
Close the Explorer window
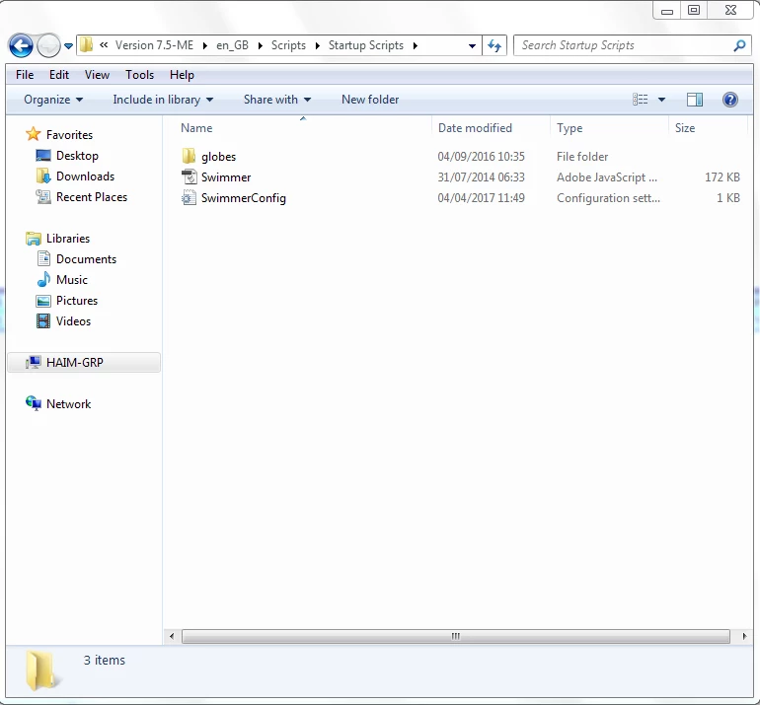tap(730, 10)
